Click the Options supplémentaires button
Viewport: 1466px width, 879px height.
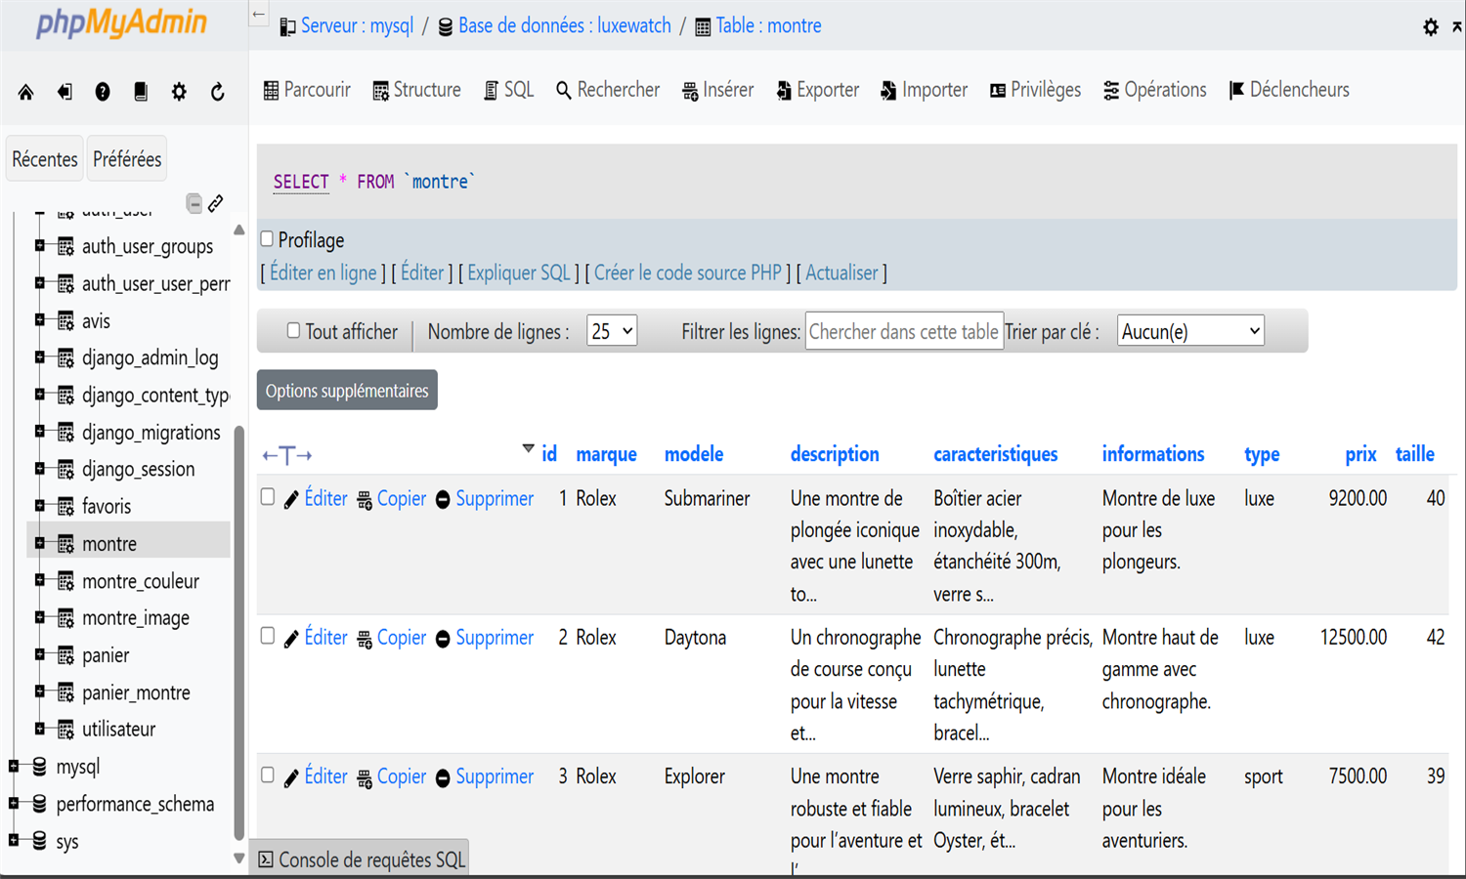click(x=347, y=391)
